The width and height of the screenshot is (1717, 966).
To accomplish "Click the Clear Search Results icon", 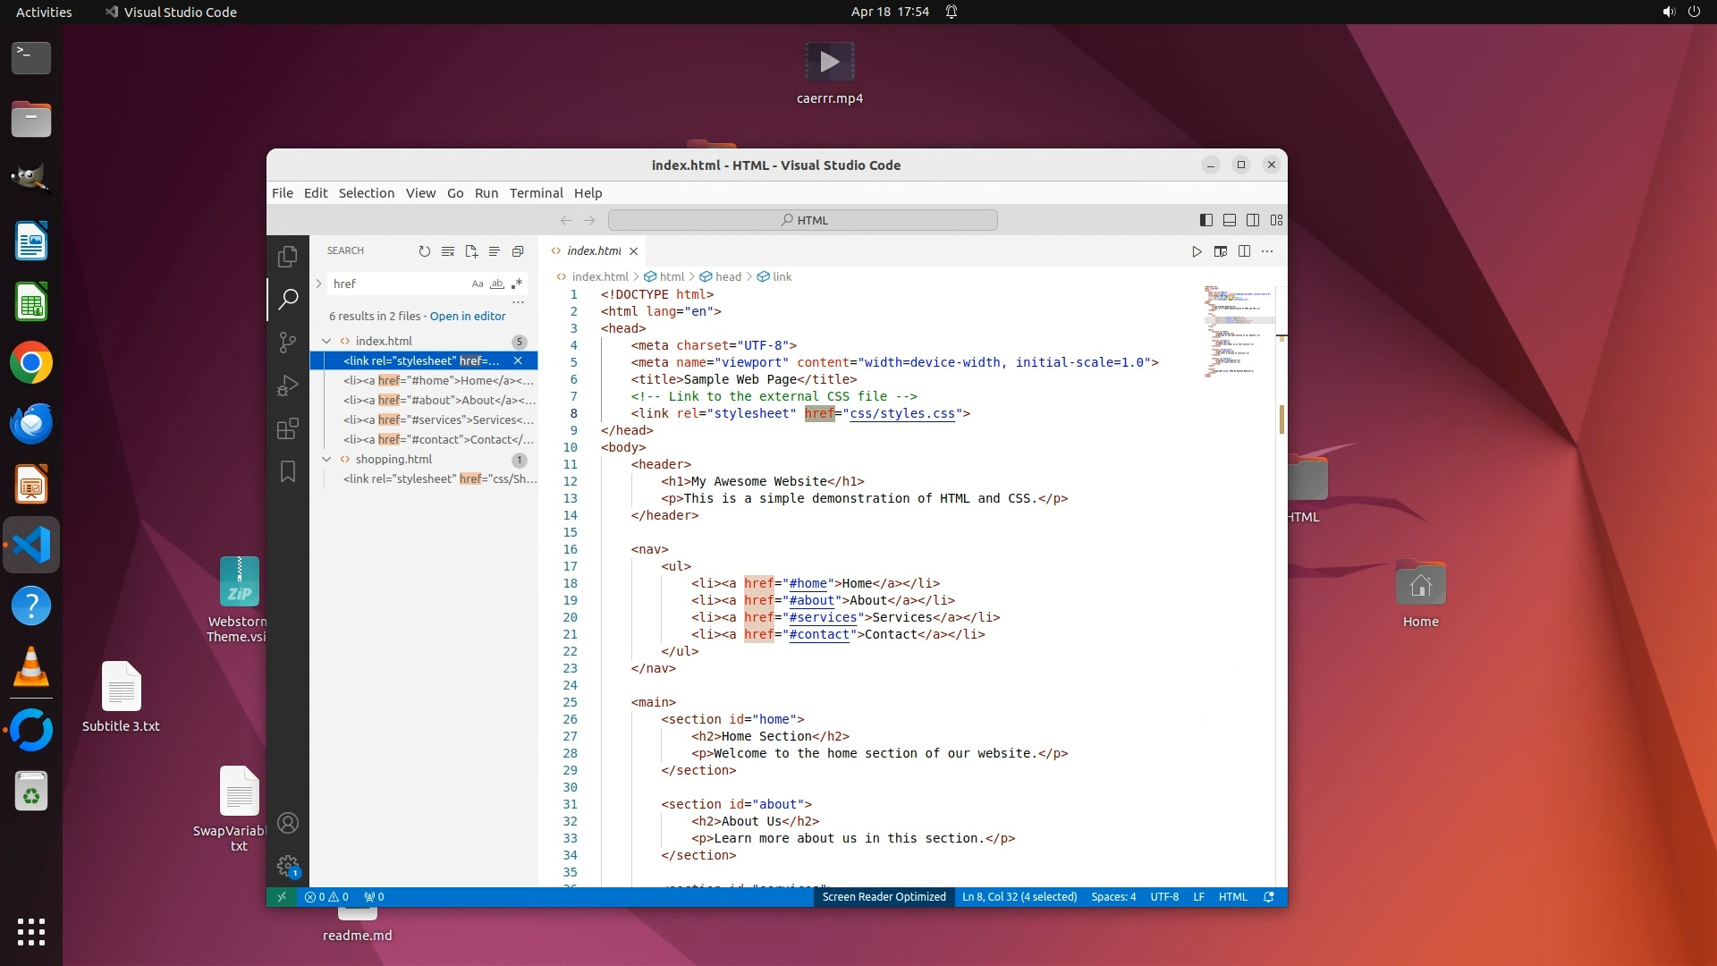I will tap(448, 251).
